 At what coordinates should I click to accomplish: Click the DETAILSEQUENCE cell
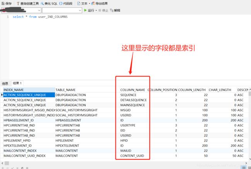tap(134, 100)
